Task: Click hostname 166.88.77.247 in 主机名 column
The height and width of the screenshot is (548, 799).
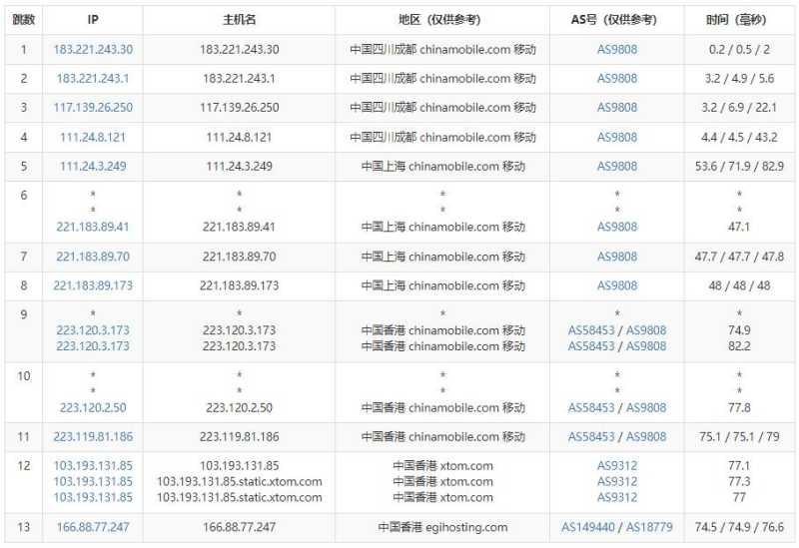Action: 239,527
